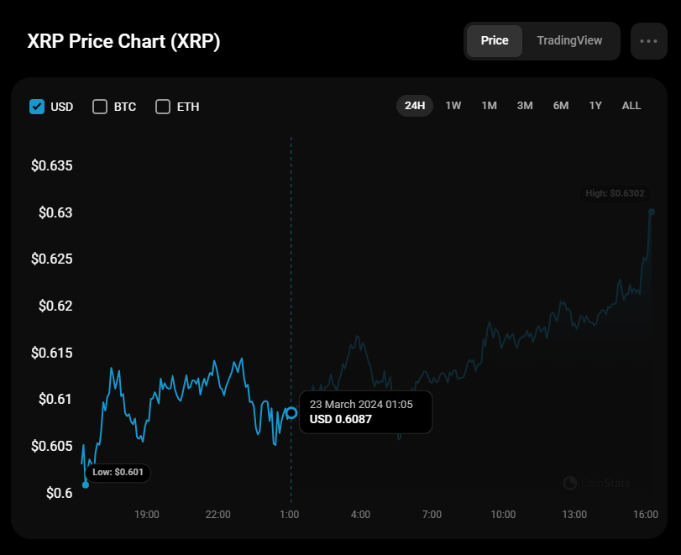Select the 1Y time range
681x555 pixels.
click(x=595, y=106)
